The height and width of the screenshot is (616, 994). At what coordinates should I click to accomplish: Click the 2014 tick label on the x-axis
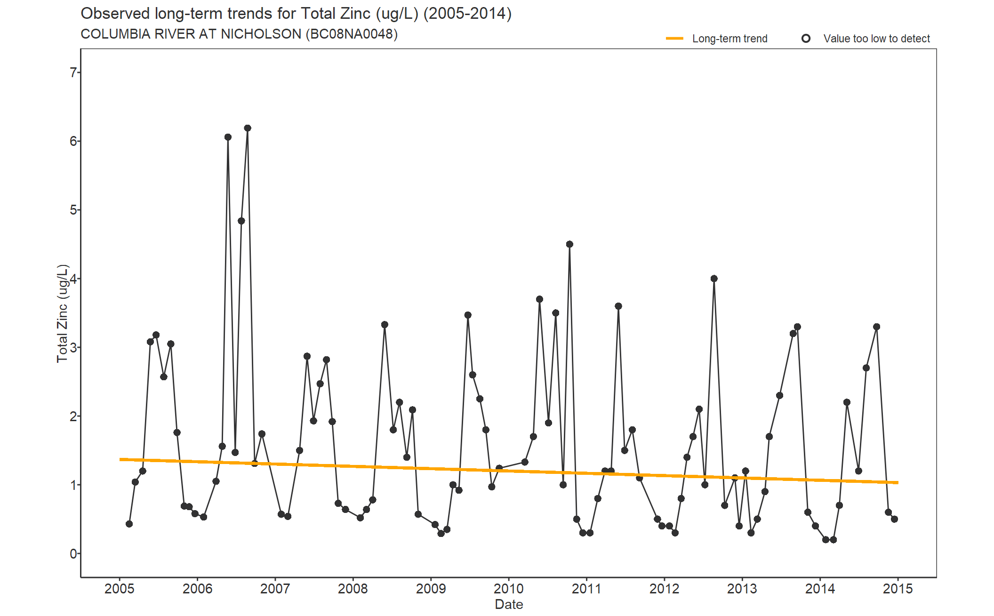coord(820,589)
